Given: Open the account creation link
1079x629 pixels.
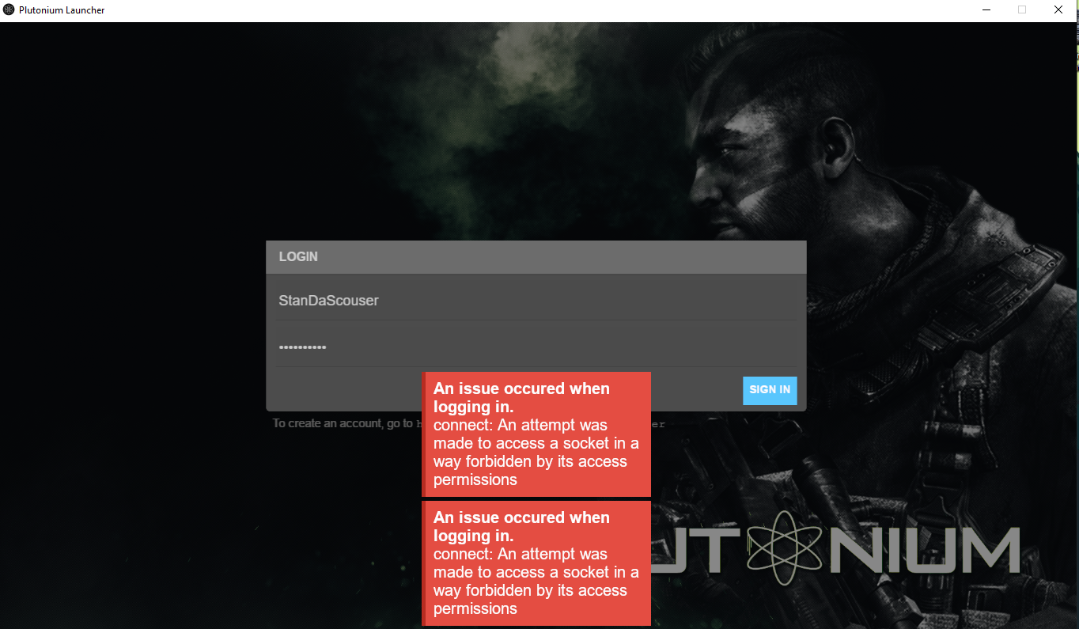Looking at the screenshot, I should point(541,424).
